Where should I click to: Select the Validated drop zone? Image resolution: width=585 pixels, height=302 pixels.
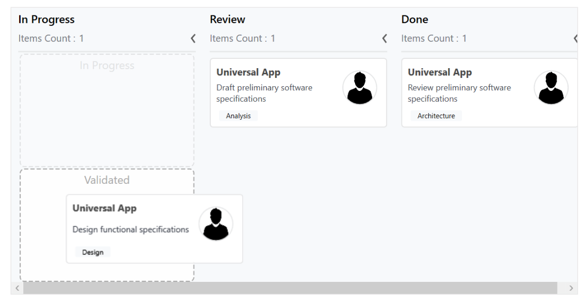[x=107, y=225]
